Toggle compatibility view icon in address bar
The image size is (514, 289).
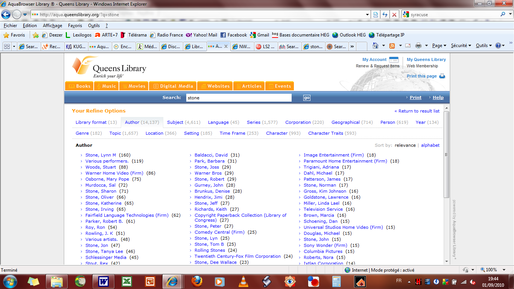(x=376, y=15)
